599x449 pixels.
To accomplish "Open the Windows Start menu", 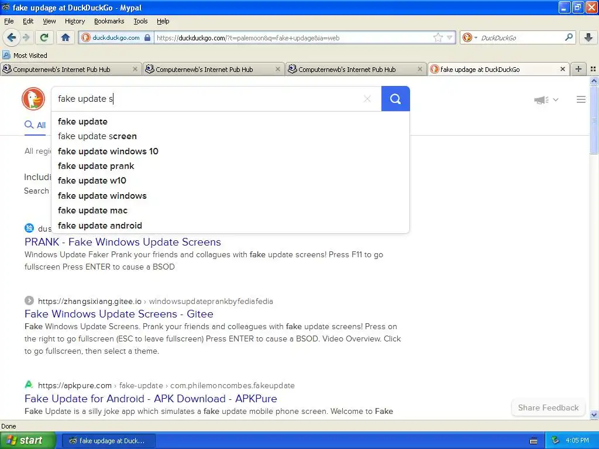I will 27,440.
